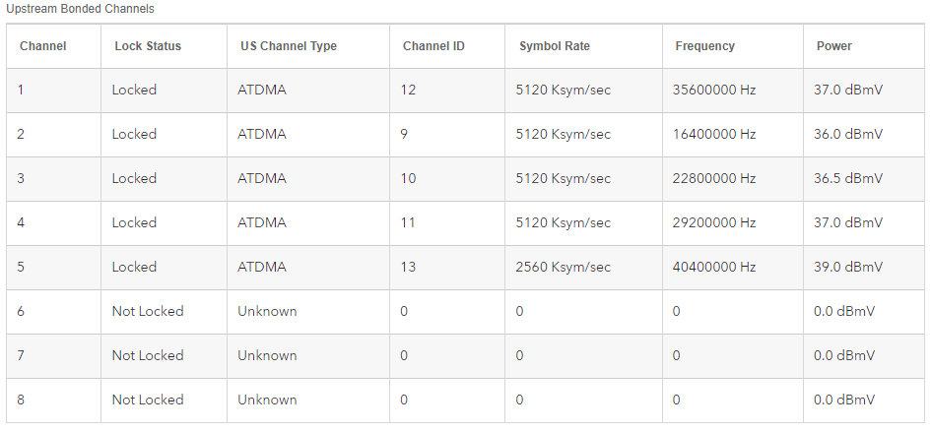This screenshot has width=931, height=431.
Task: Select the 40400000 Hz frequency cell
Action: (x=713, y=268)
